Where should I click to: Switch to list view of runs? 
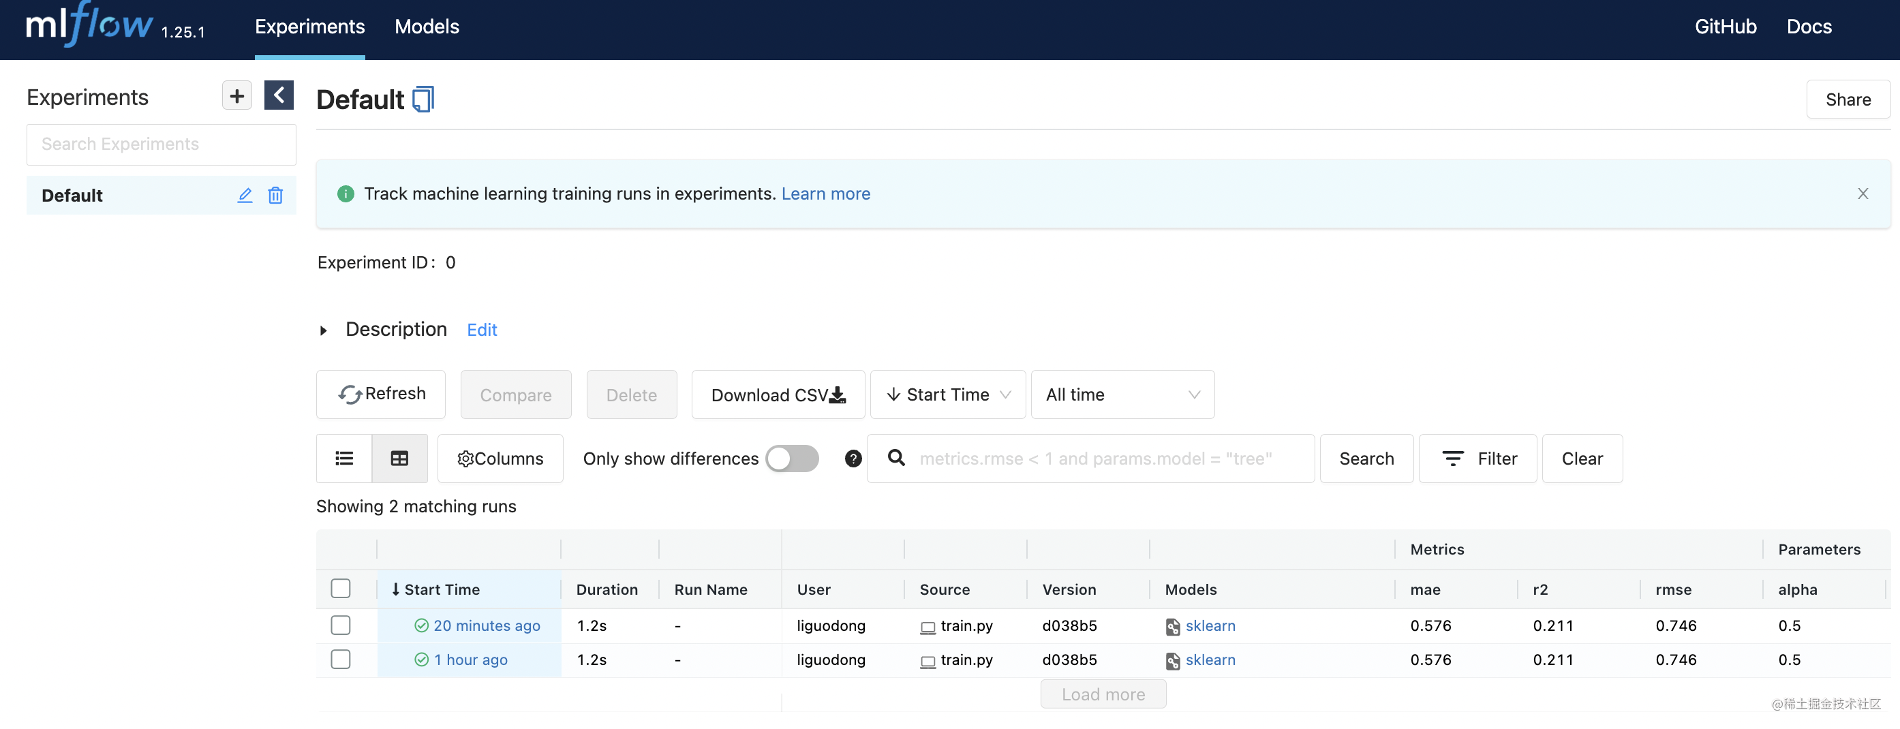(x=343, y=458)
